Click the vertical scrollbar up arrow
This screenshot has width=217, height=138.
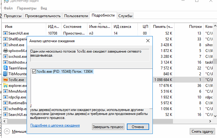215,26
